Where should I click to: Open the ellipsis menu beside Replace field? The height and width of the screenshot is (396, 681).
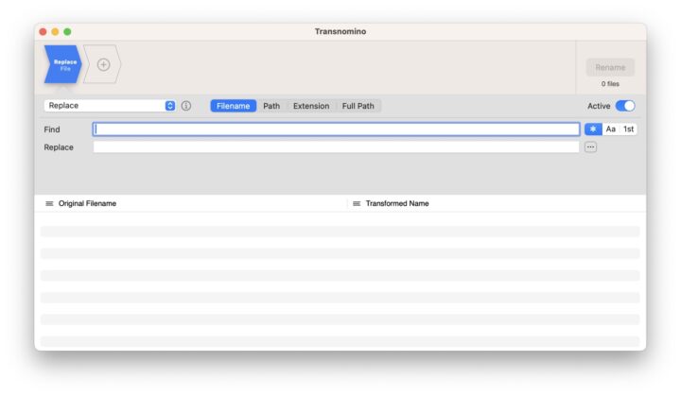[x=590, y=147]
